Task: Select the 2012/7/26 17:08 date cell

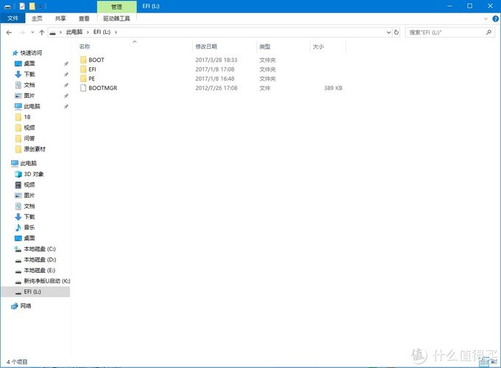Action: (x=217, y=88)
